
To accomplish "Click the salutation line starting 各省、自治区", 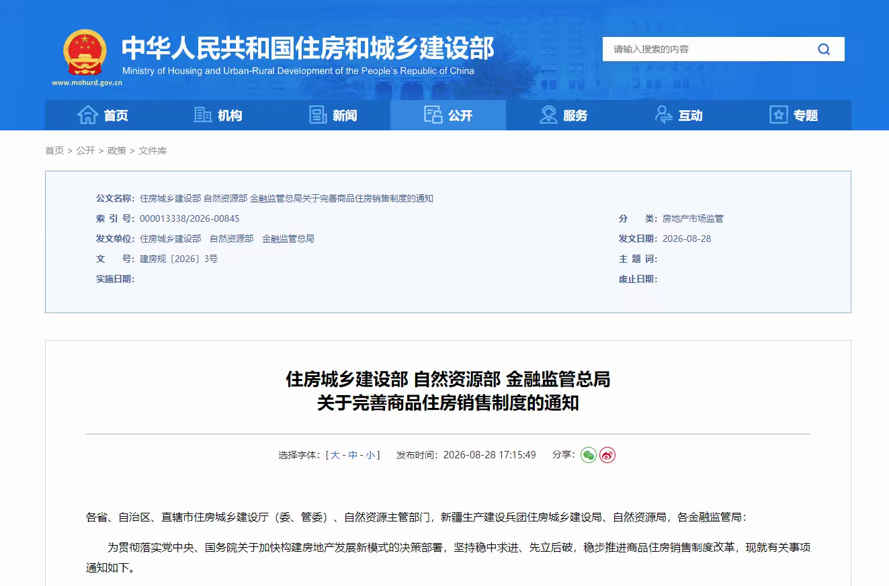I will (417, 517).
